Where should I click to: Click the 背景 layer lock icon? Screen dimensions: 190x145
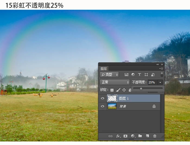click(x=154, y=106)
